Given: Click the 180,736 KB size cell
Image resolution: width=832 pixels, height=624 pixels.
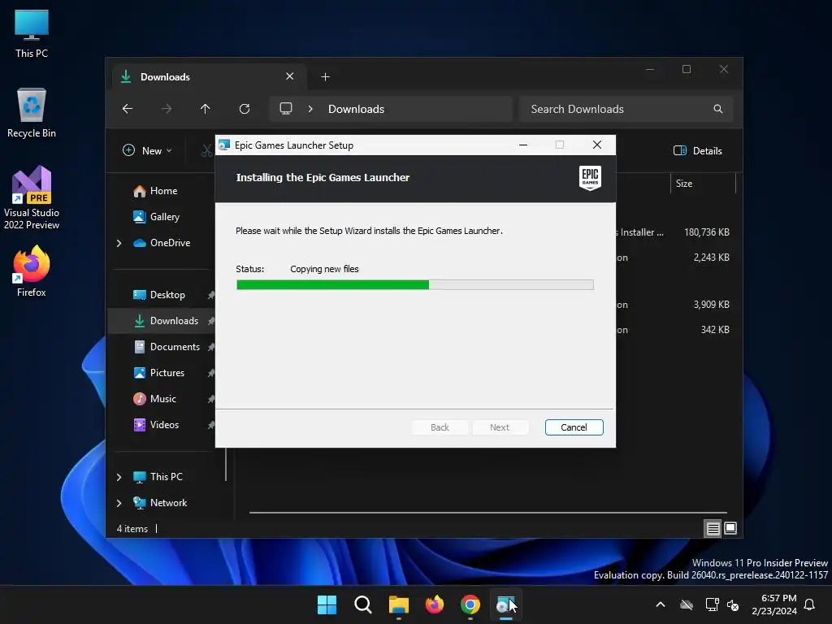Looking at the screenshot, I should coord(706,232).
